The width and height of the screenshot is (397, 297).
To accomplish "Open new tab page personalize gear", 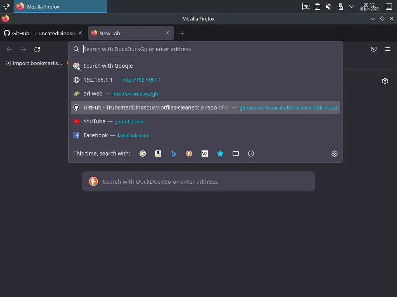I will [385, 81].
